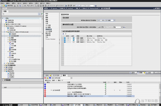Click the menu font browse button for Chinese

pyautogui.click(x=106, y=40)
